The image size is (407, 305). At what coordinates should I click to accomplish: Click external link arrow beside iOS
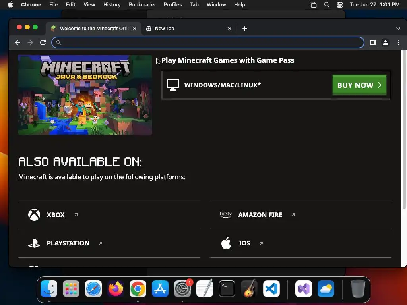coord(262,243)
